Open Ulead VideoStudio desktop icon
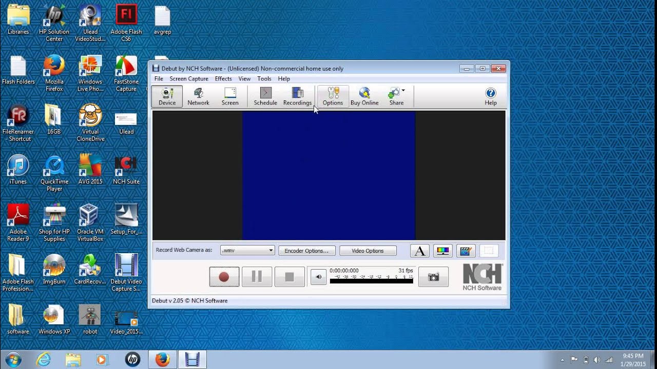 click(90, 24)
